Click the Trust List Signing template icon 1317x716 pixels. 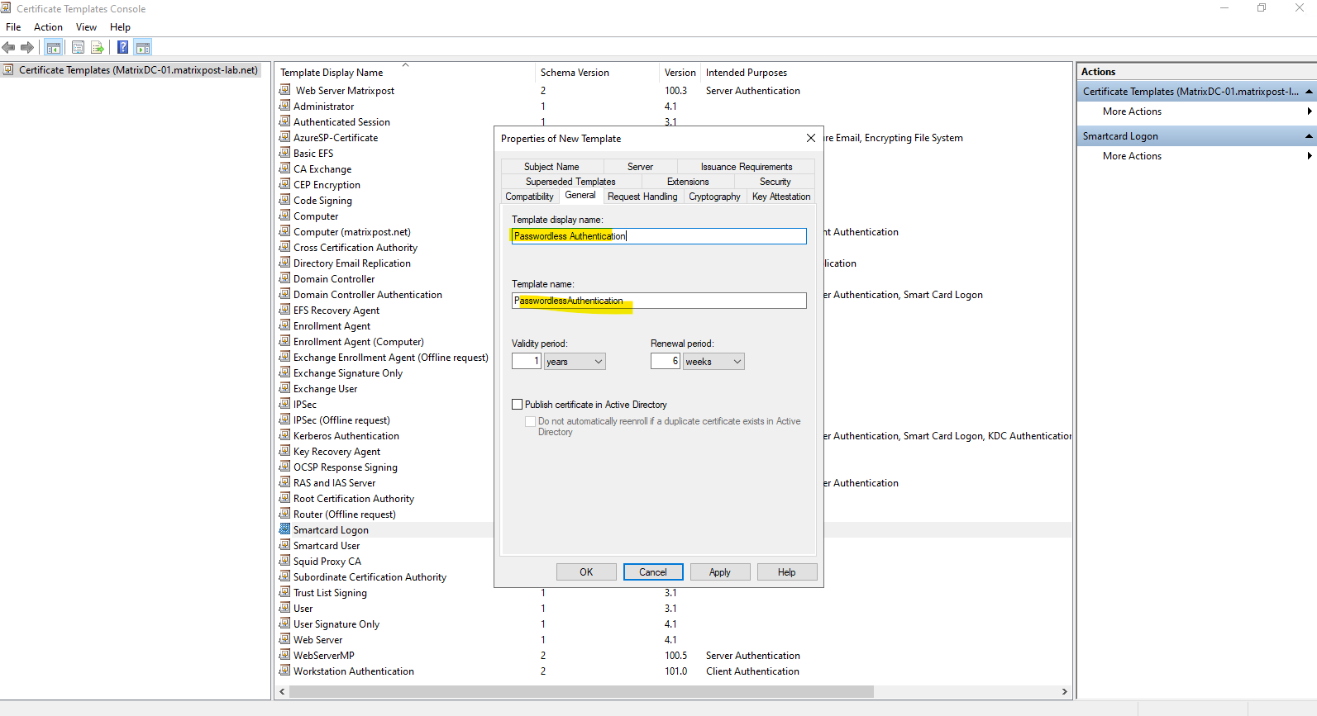point(285,592)
